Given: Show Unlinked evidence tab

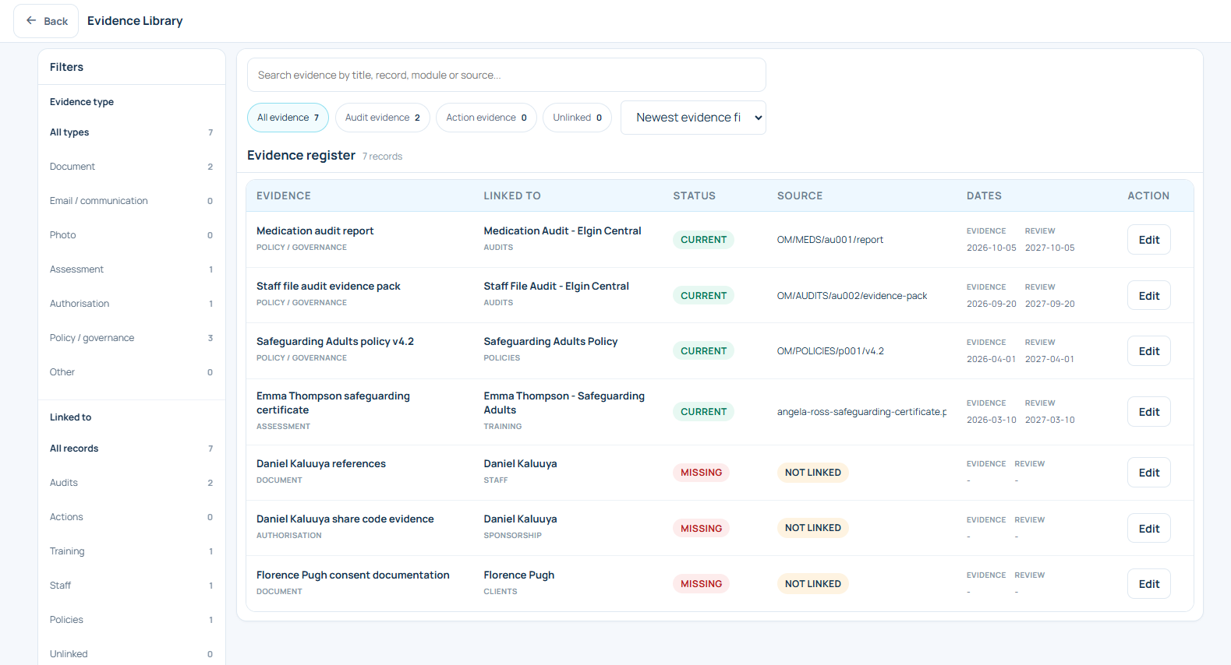Looking at the screenshot, I should pos(577,118).
